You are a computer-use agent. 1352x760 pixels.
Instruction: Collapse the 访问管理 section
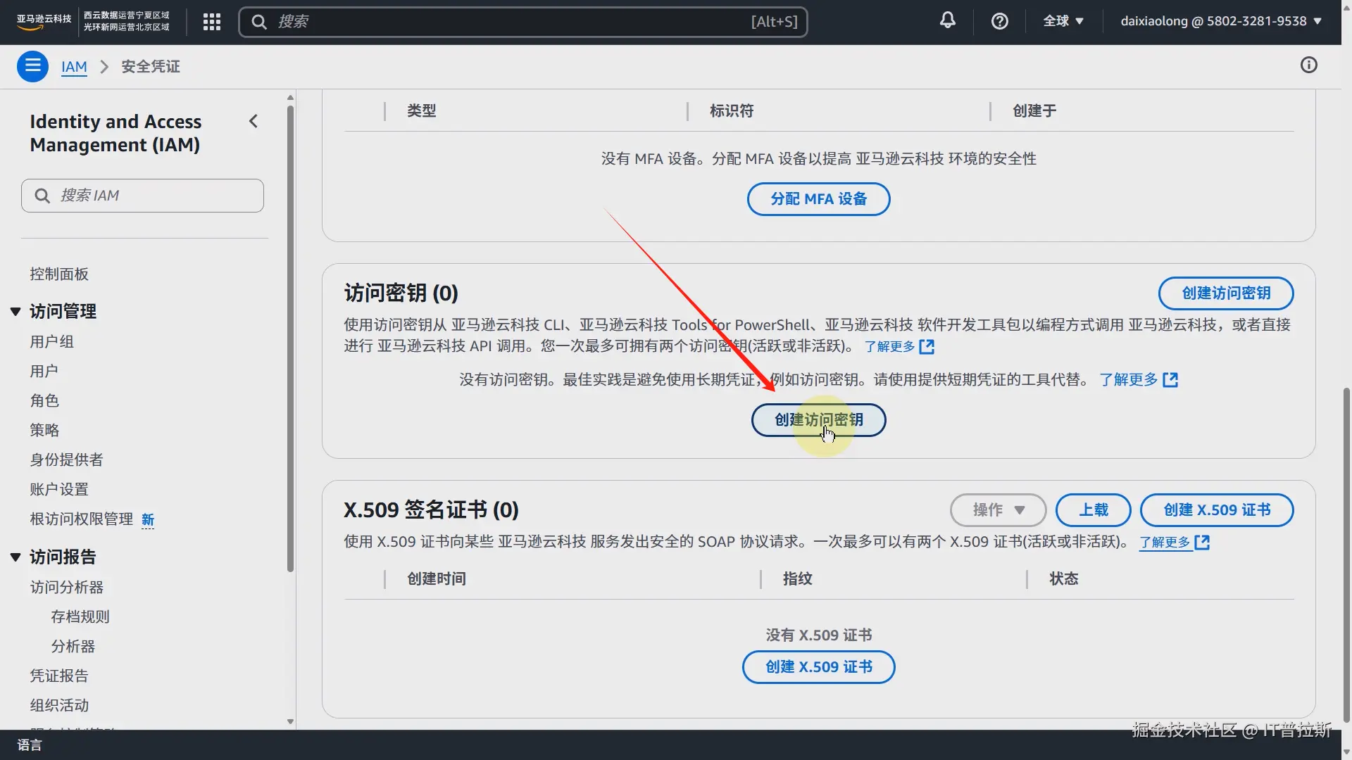pyautogui.click(x=15, y=311)
